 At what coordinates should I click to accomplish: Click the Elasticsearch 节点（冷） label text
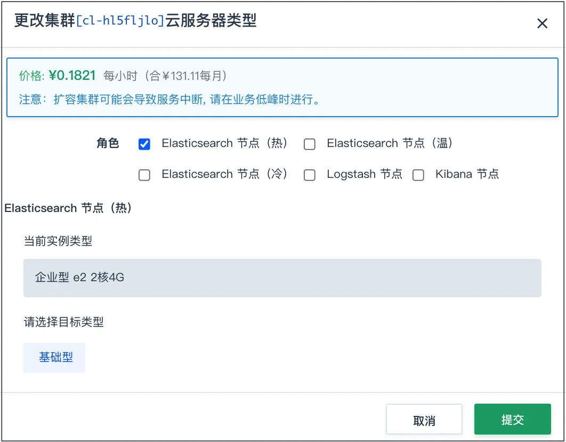click(x=224, y=174)
